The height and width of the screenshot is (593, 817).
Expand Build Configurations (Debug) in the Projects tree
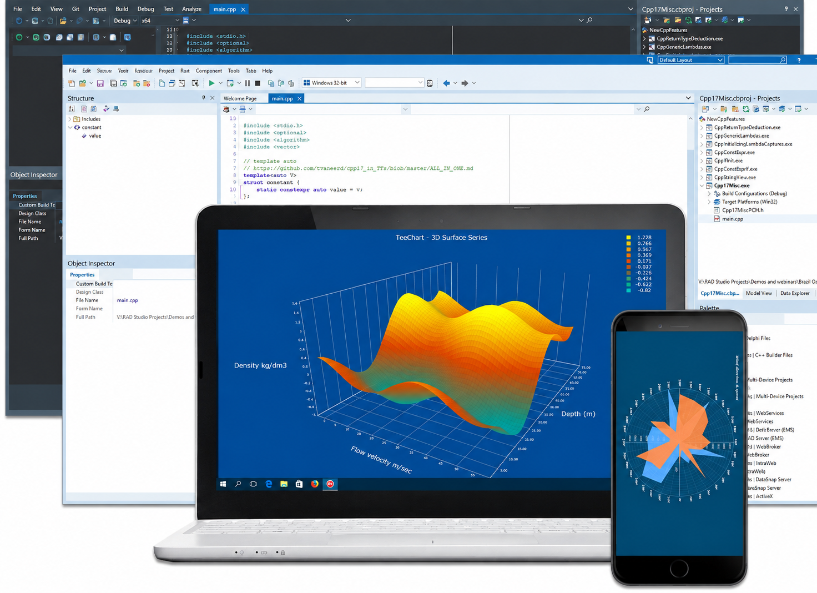click(x=709, y=194)
